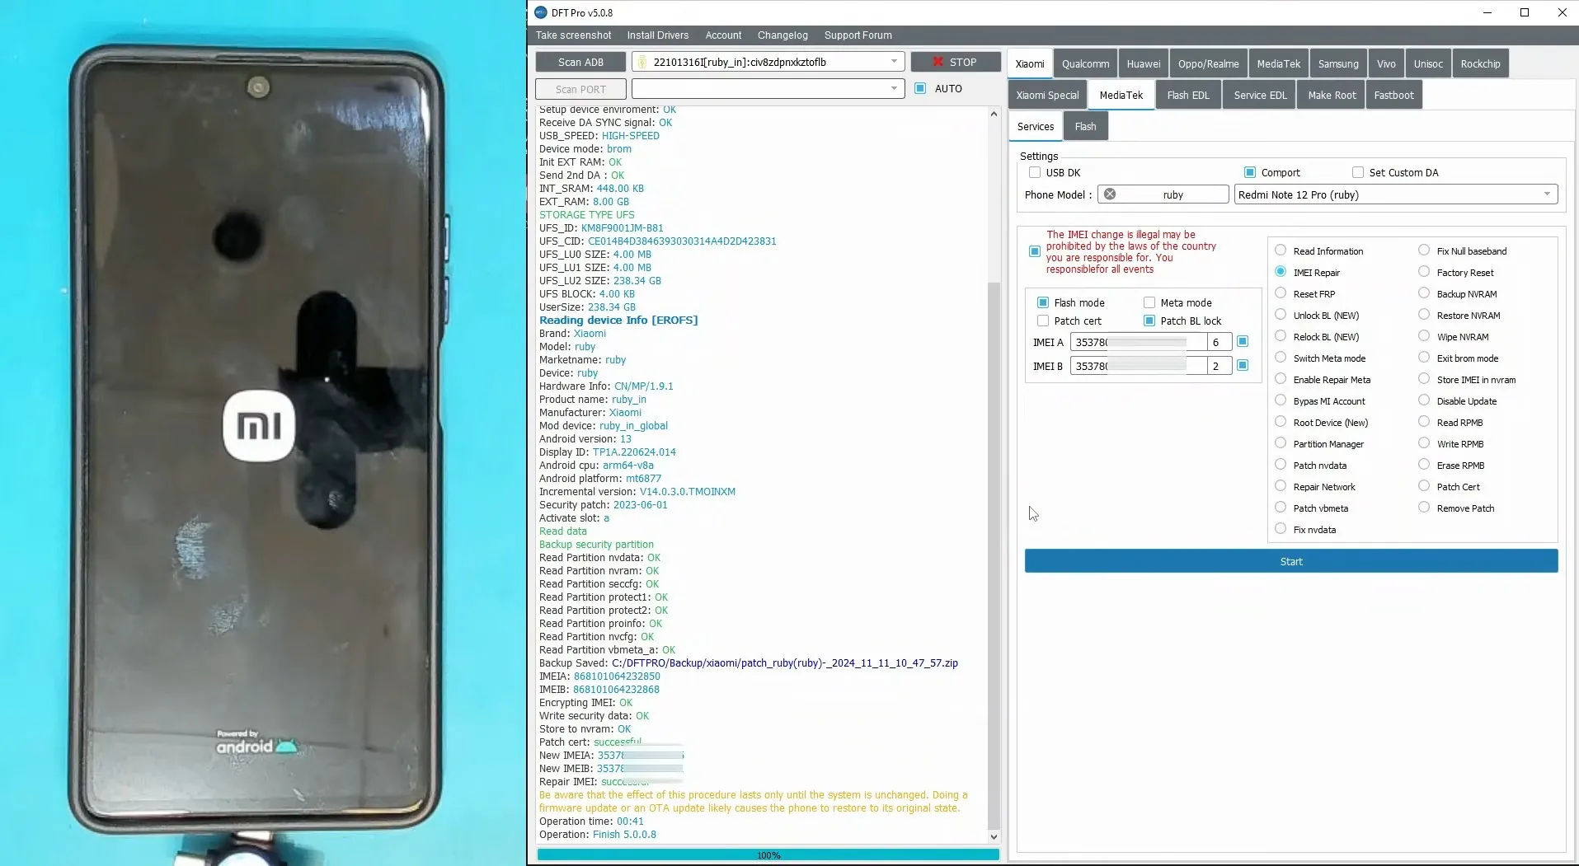The image size is (1579, 866).
Task: Select Fix Null baseband option
Action: (x=1424, y=250)
